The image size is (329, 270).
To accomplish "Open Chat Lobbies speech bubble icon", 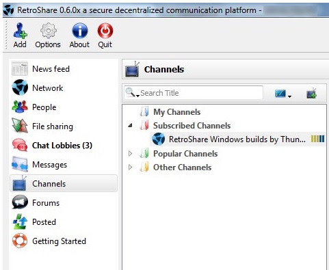I will [20, 145].
